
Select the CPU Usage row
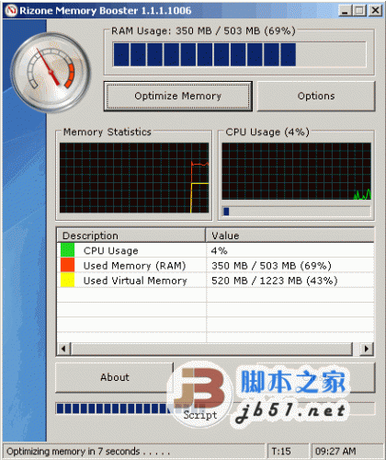(x=215, y=250)
